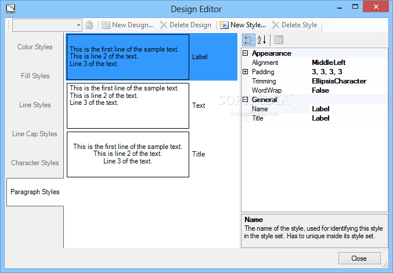Screen dimensions: 393x273
Task: Sort properties alphabetically with the A-Z icon
Action: [x=262, y=40]
